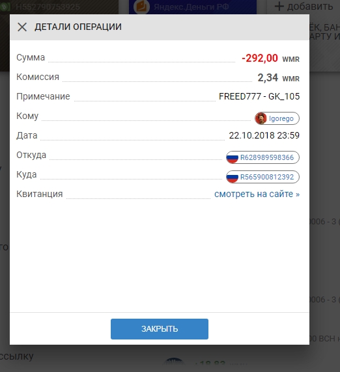Click the 2,34 WMR commission value
Screen dimensions: 340x372
279,77
